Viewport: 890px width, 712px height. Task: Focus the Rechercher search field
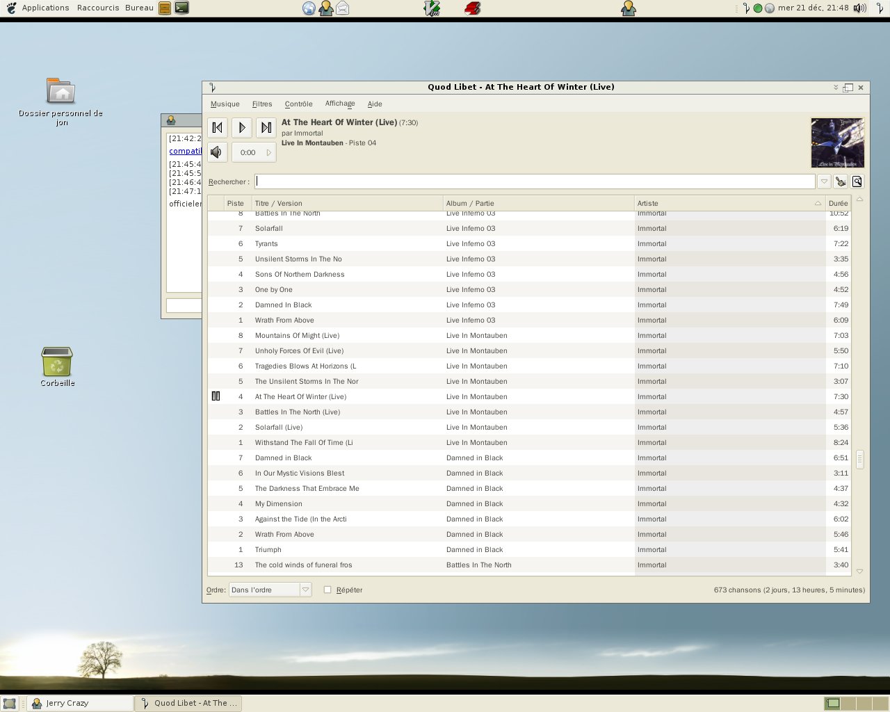point(534,181)
